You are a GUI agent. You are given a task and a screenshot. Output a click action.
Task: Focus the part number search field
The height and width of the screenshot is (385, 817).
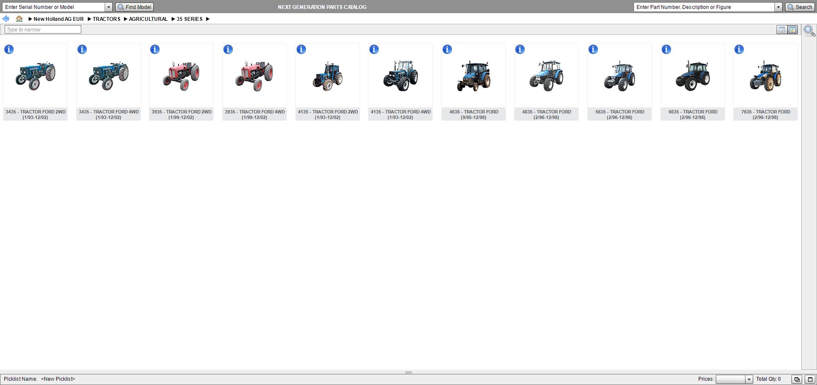tap(704, 7)
